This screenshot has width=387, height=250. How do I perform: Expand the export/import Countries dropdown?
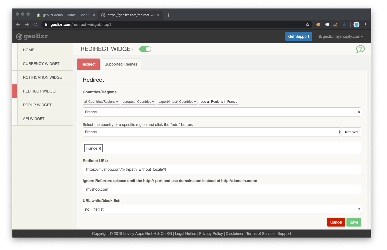[177, 102]
